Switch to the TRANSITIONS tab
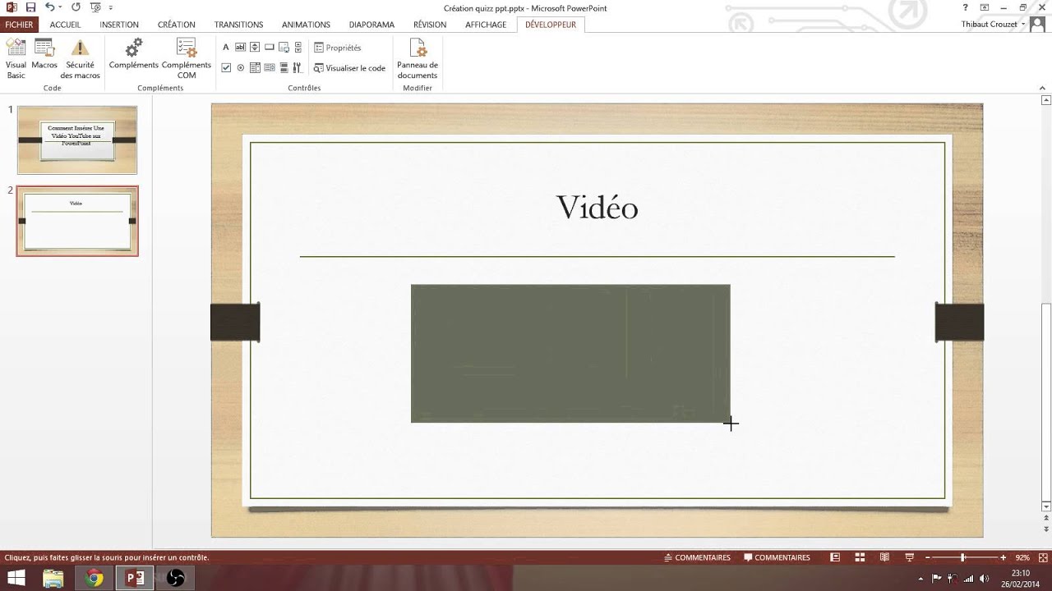The height and width of the screenshot is (591, 1052). [x=238, y=25]
